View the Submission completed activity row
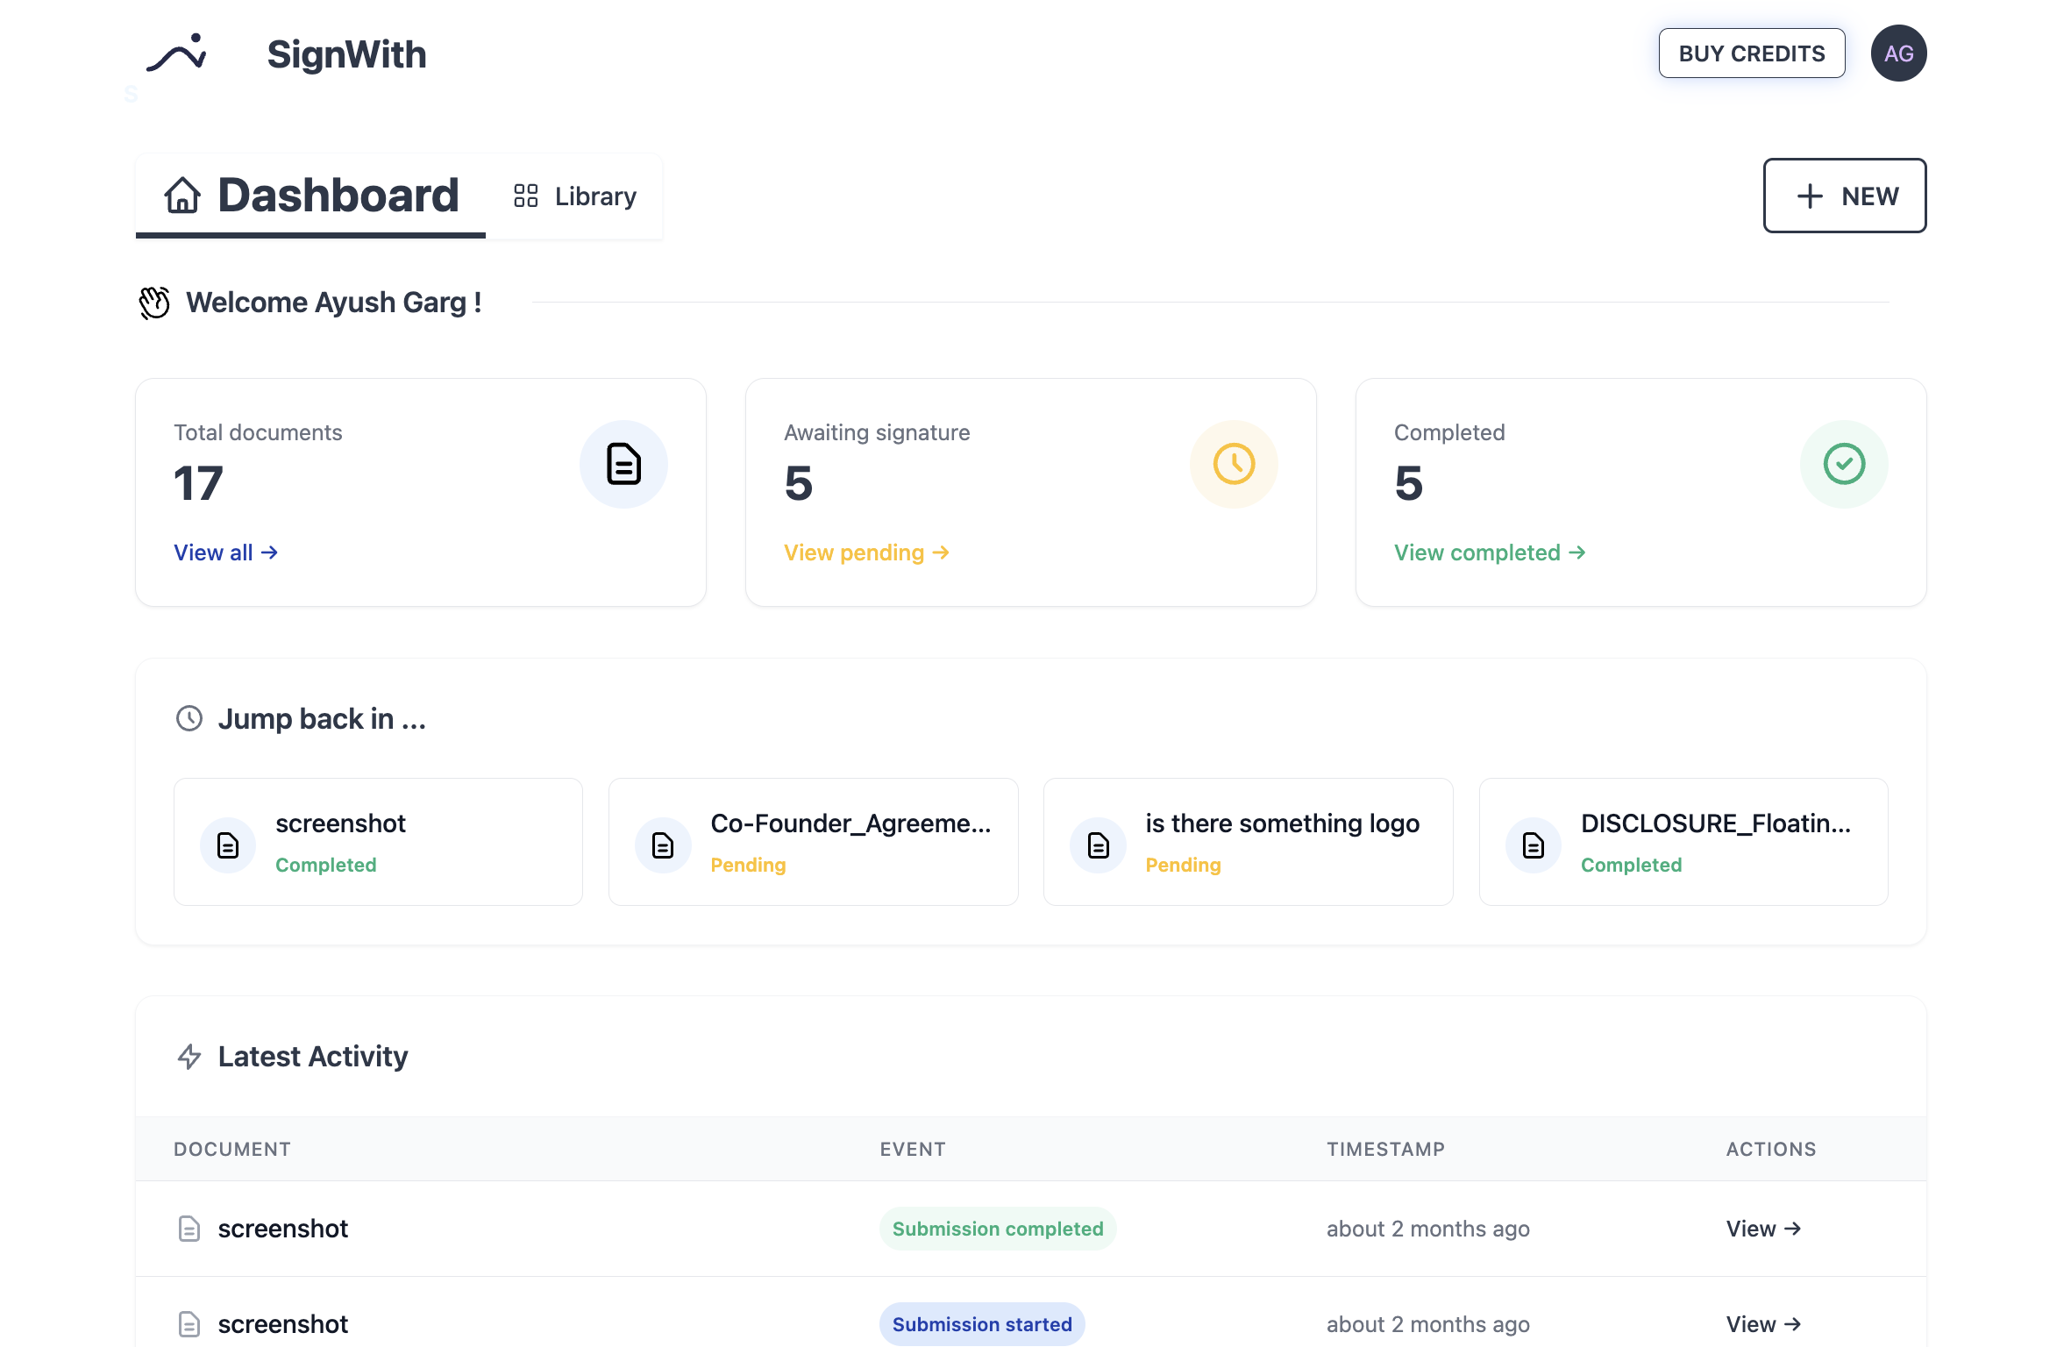This screenshot has height=1347, width=2071. pos(1763,1229)
